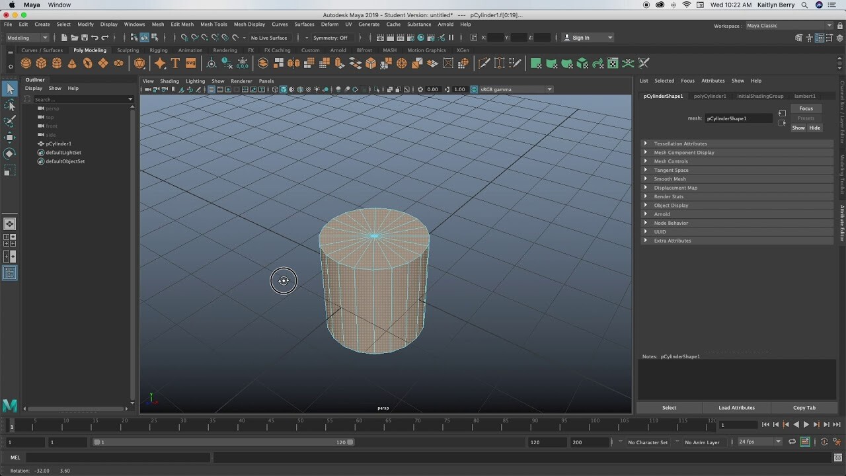
Task: Create a polygon cube from the shelf
Action: click(x=41, y=63)
